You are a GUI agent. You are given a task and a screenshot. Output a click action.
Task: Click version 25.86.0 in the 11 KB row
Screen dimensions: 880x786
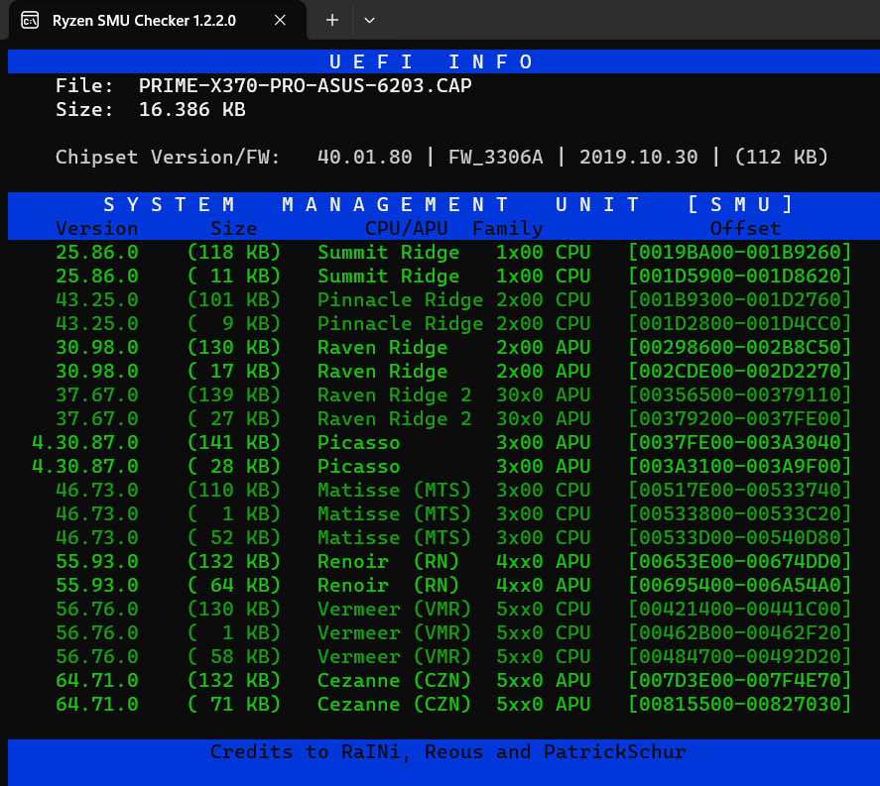96,276
